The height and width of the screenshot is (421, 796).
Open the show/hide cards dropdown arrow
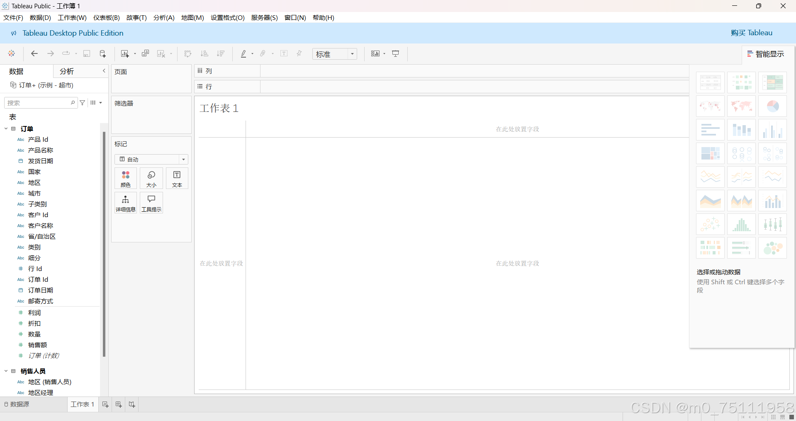click(x=385, y=54)
